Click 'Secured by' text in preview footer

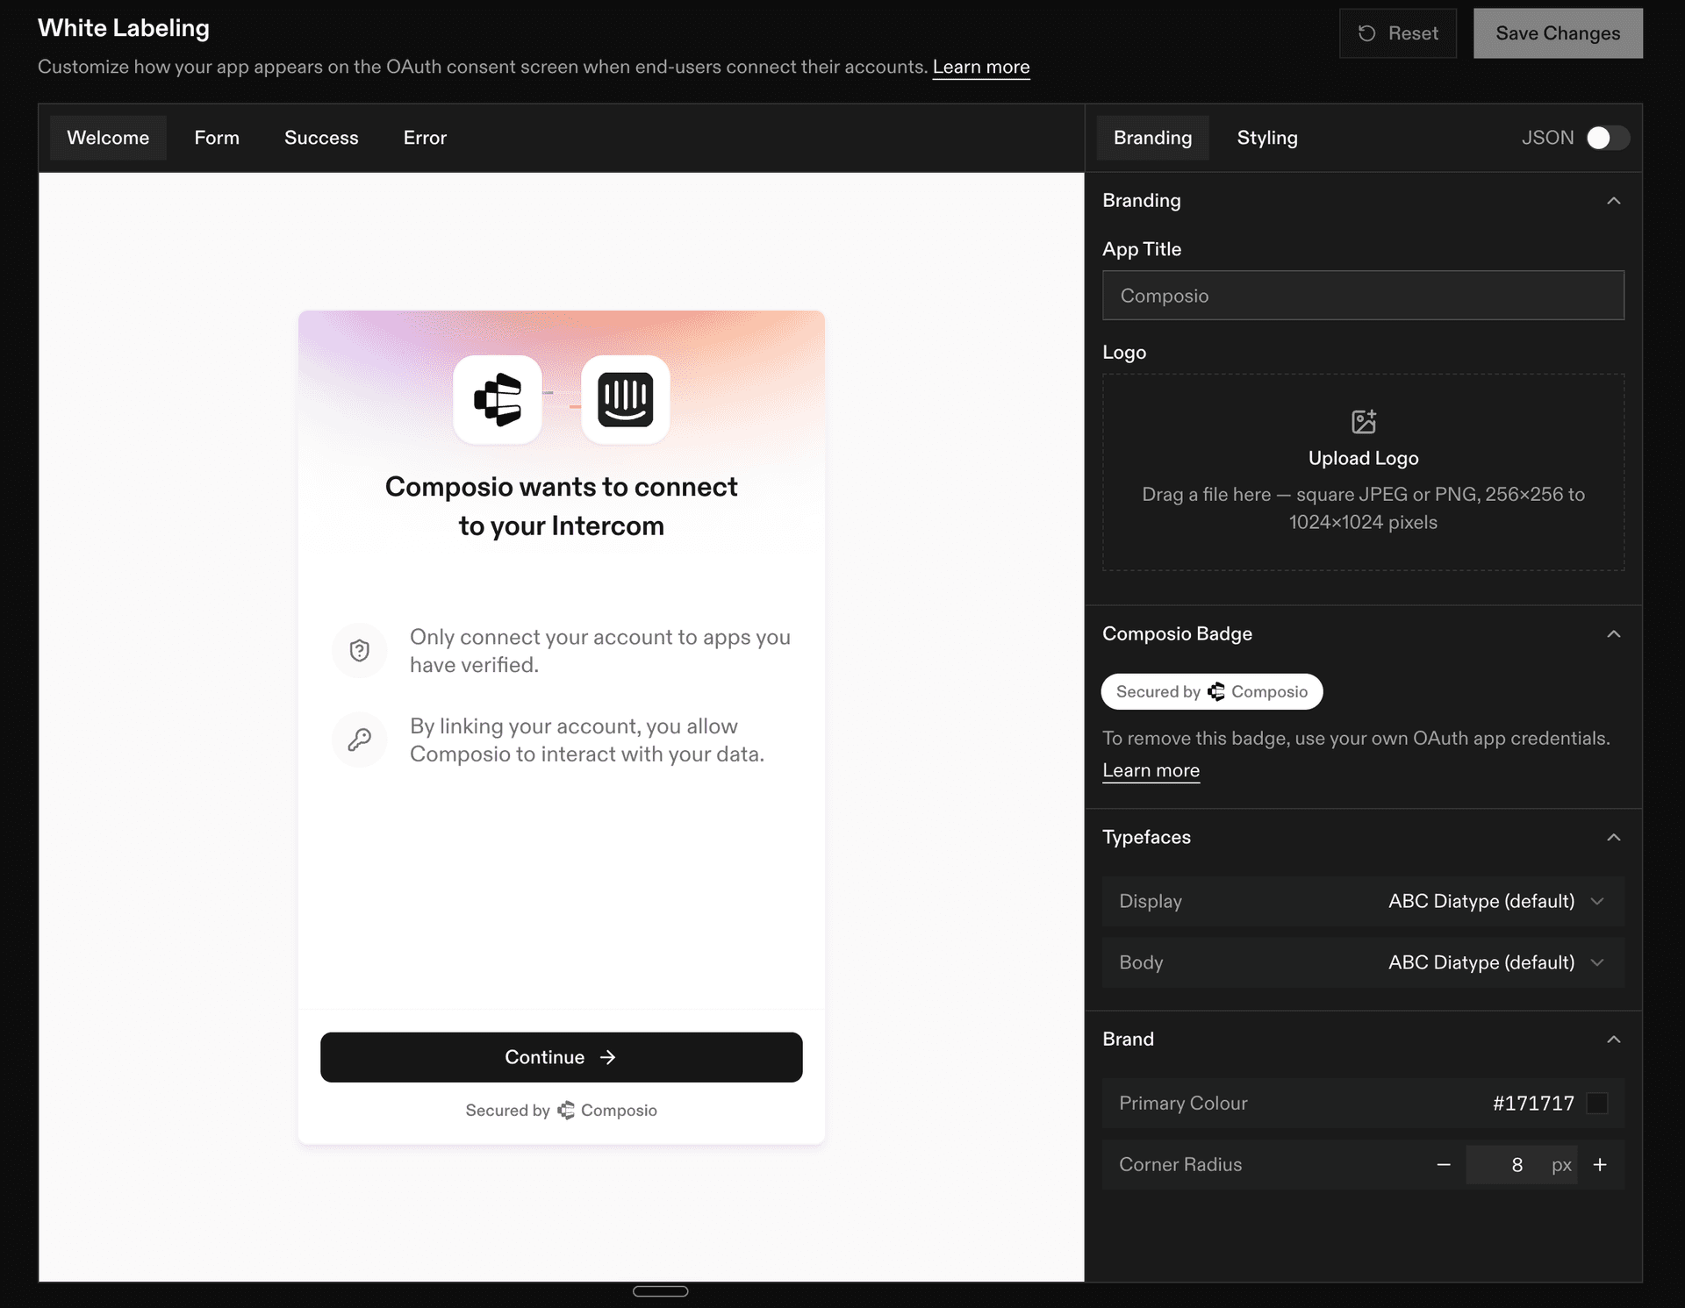(x=507, y=1111)
